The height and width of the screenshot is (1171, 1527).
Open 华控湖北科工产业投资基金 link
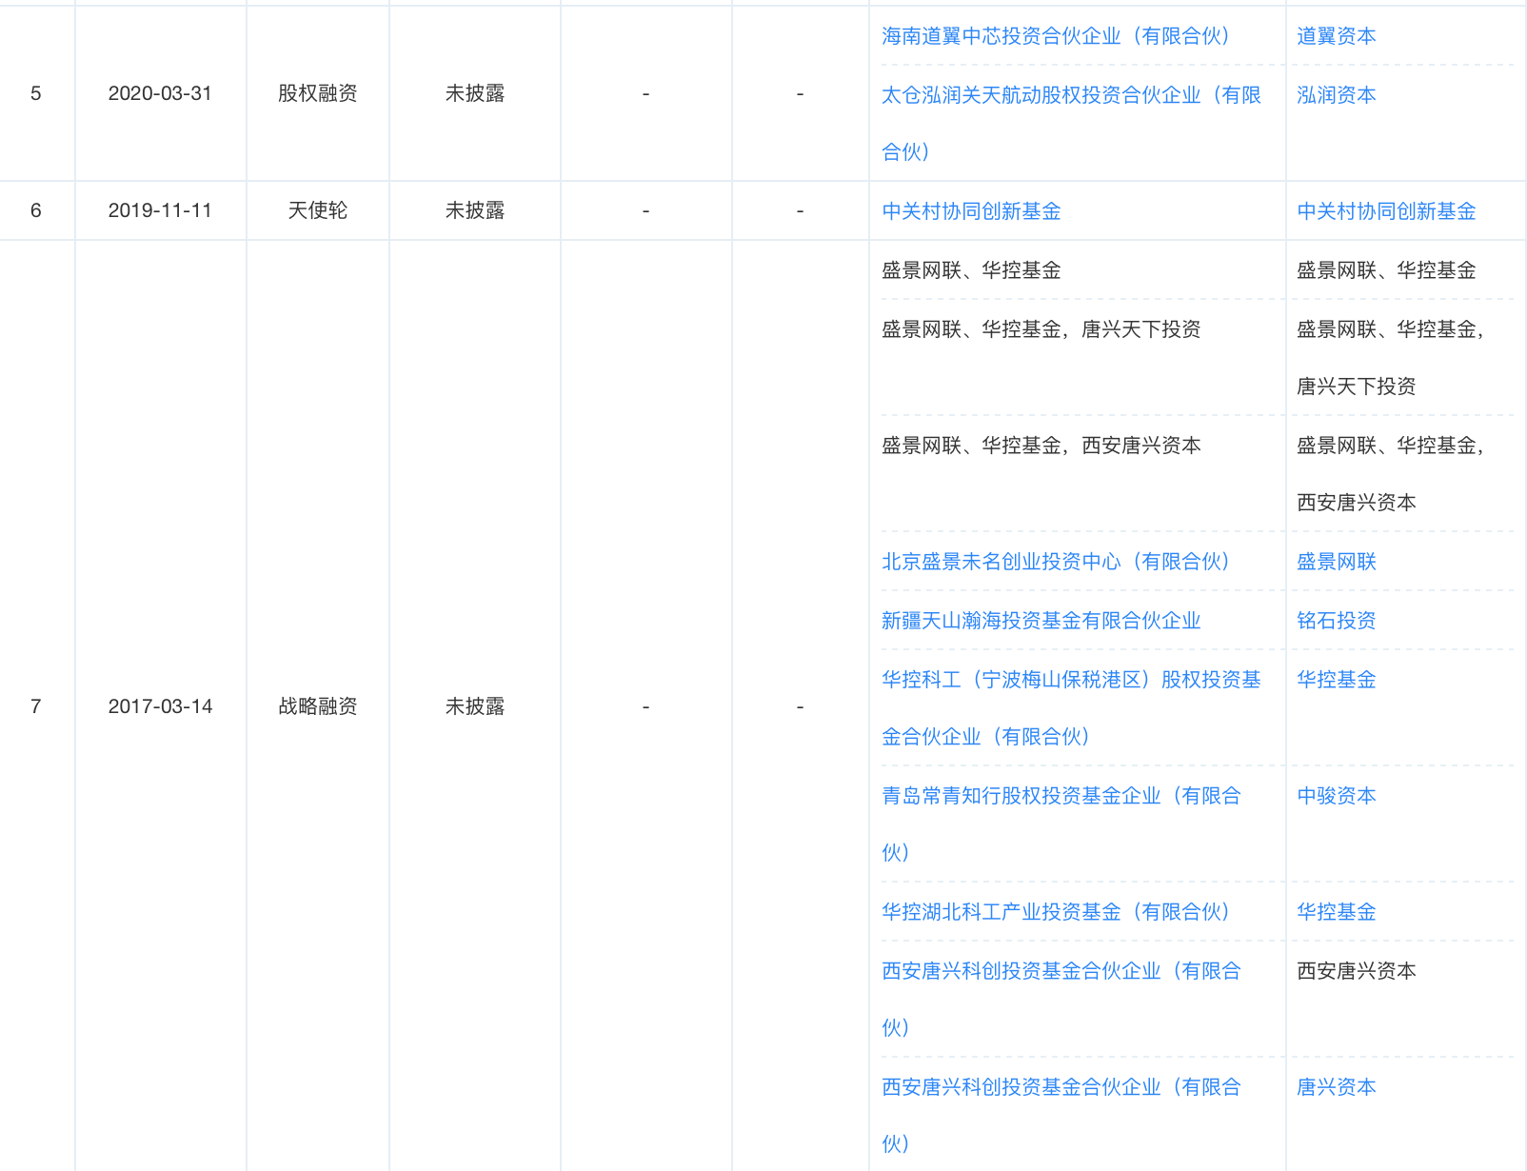pos(1055,912)
